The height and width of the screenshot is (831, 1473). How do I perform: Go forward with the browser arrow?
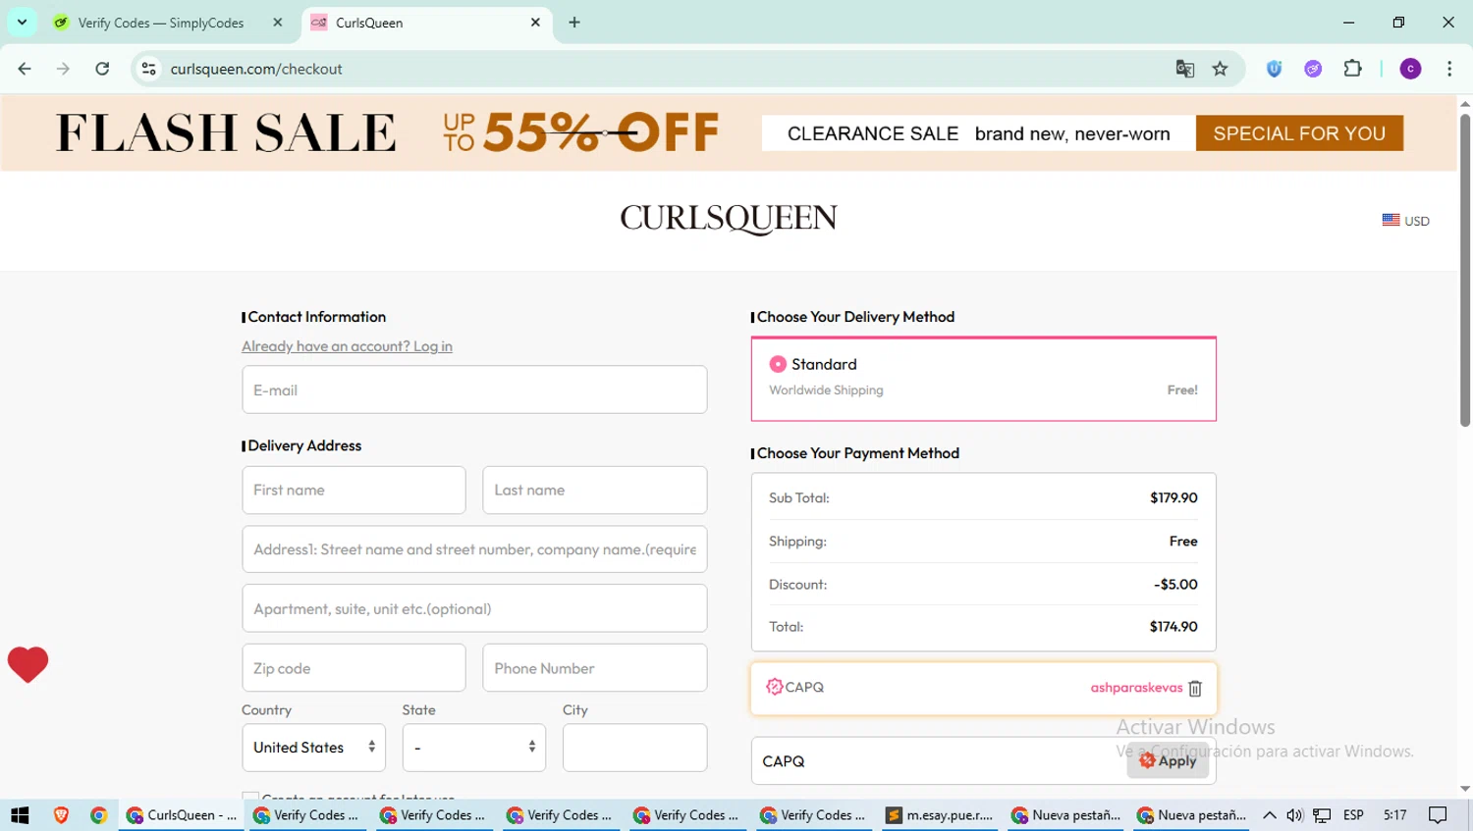(x=63, y=69)
